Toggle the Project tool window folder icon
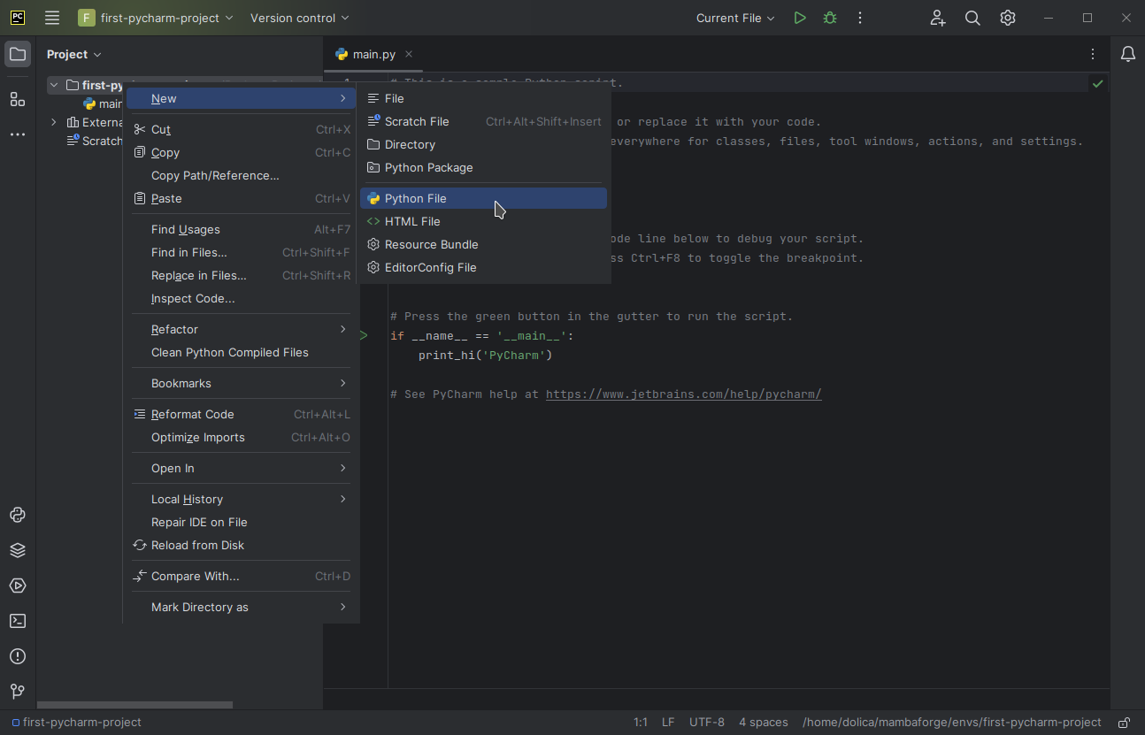The height and width of the screenshot is (735, 1145). [x=18, y=55]
